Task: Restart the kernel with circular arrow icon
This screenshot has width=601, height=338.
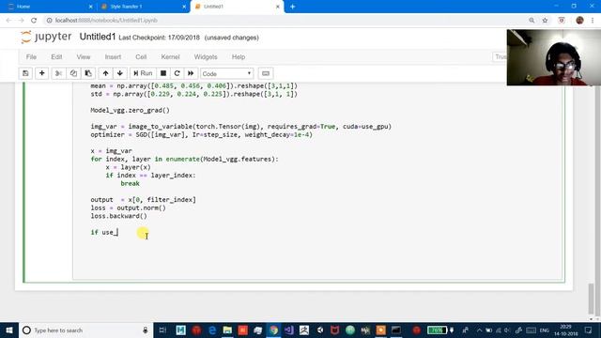Action: [x=177, y=73]
